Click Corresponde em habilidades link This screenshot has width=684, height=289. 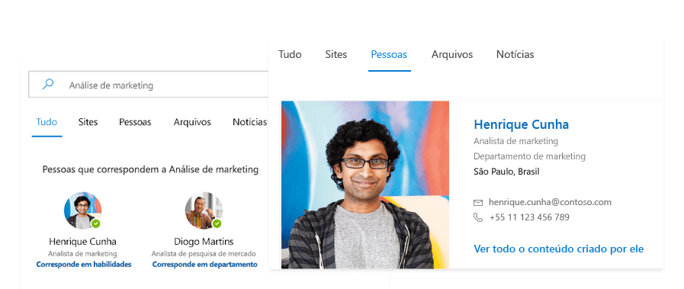pos(84,264)
